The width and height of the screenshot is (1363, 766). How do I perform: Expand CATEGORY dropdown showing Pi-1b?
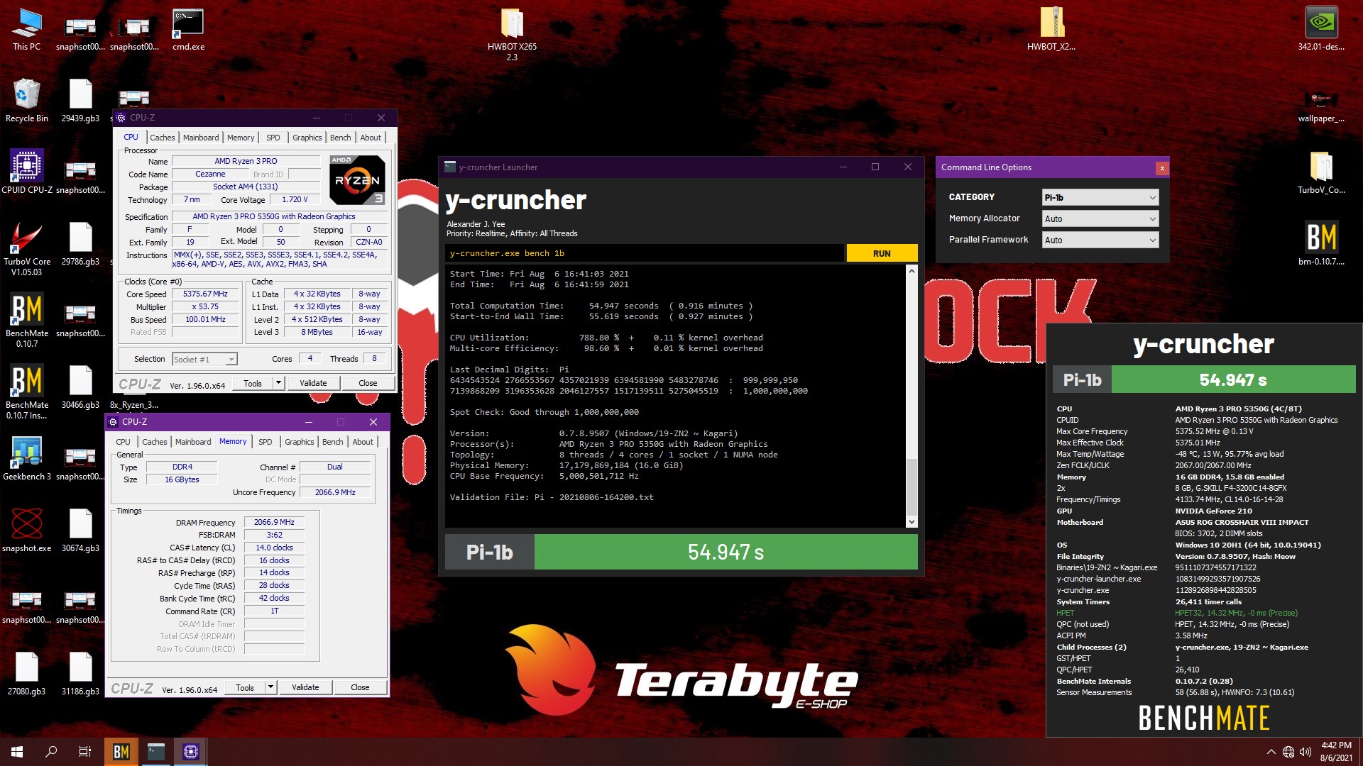(x=1100, y=198)
